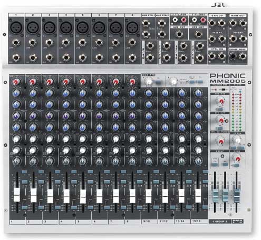Image resolution: width=261 pixels, height=240 pixels.
Task: Move the 15/16 stereo channel fader
Action: click(198, 196)
